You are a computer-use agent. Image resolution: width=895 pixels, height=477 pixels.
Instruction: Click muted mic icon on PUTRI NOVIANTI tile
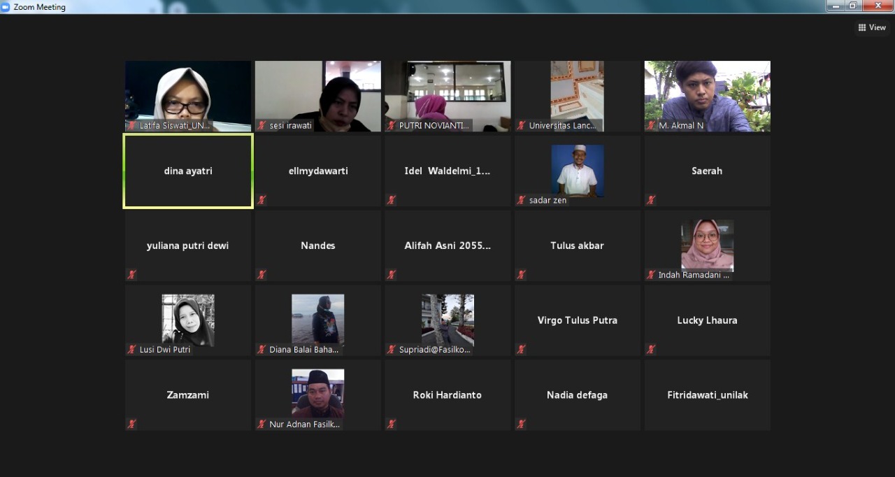tap(392, 125)
